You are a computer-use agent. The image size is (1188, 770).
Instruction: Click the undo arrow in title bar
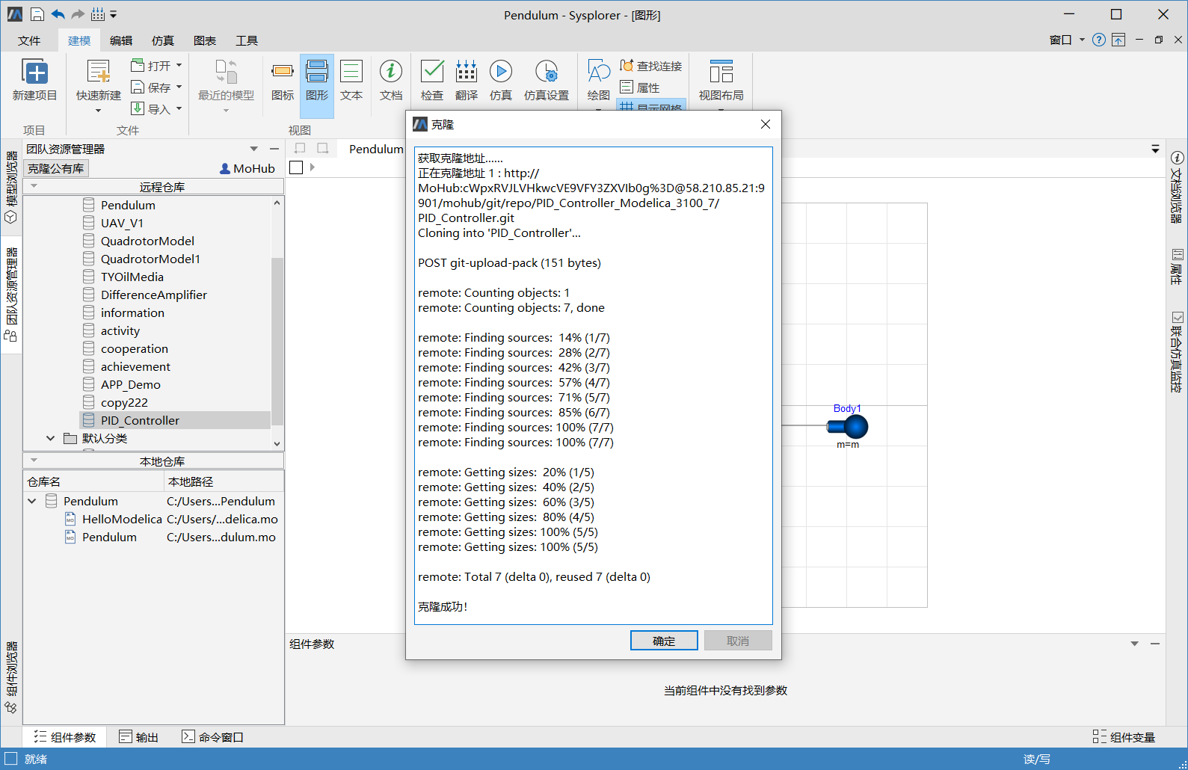click(x=58, y=14)
